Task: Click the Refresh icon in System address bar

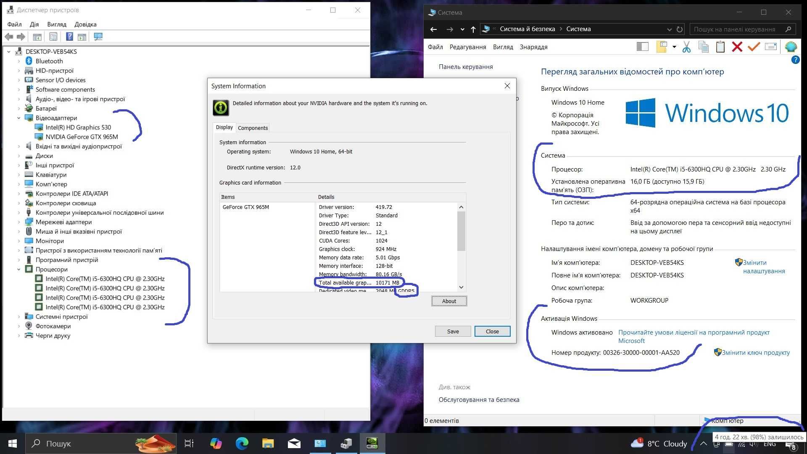Action: tap(680, 29)
